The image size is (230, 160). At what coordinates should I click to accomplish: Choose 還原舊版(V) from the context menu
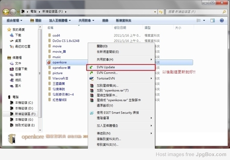(104, 104)
